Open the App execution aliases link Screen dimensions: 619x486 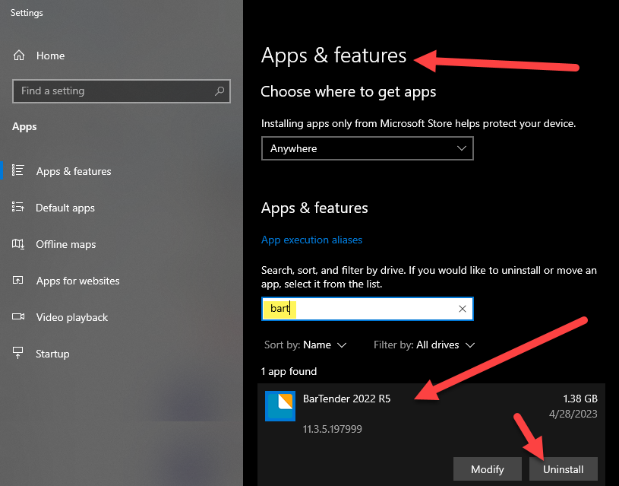click(x=311, y=240)
